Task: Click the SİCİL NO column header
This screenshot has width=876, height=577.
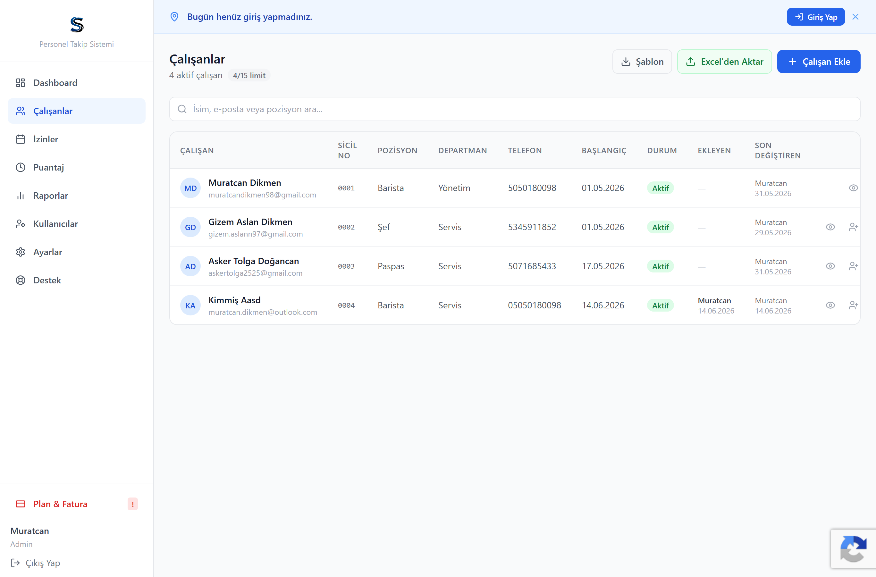Action: point(348,150)
